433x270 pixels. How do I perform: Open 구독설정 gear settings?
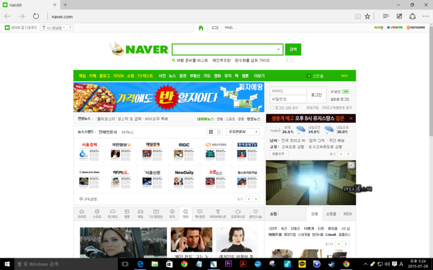tap(88, 199)
